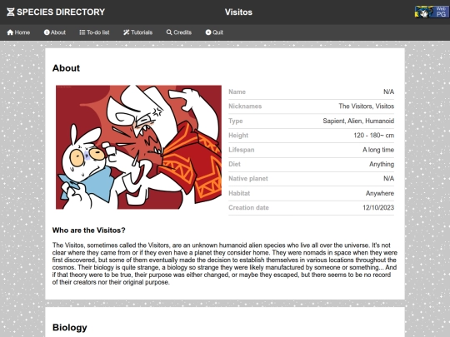450x337 pixels.
Task: Click the Lifespan row label
Action: [242, 150]
